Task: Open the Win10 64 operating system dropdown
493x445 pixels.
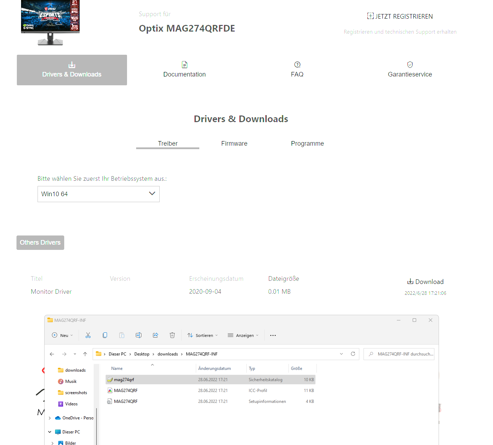Action: coord(99,194)
